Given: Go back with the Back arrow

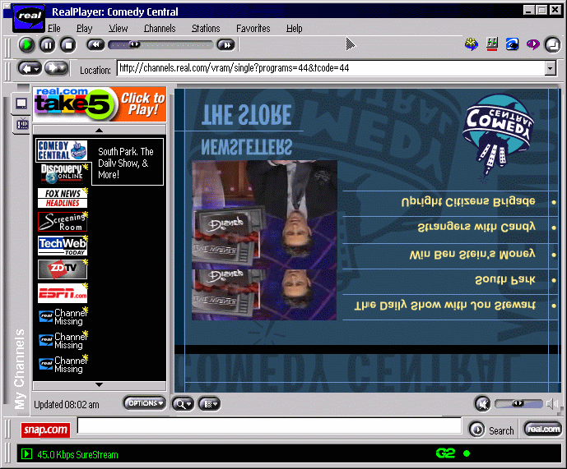Looking at the screenshot, I should 30,68.
